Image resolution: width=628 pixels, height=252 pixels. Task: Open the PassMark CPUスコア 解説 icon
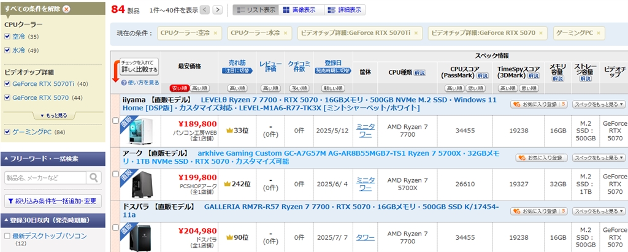tap(483, 75)
